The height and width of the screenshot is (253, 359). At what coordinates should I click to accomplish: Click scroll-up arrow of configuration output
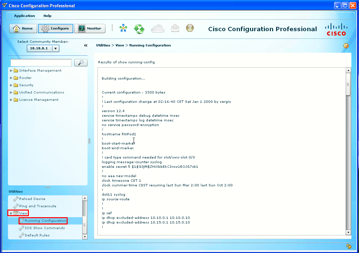(348, 70)
